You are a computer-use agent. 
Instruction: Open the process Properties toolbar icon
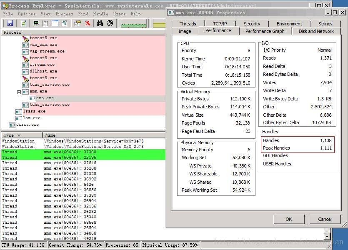(x=78, y=23)
